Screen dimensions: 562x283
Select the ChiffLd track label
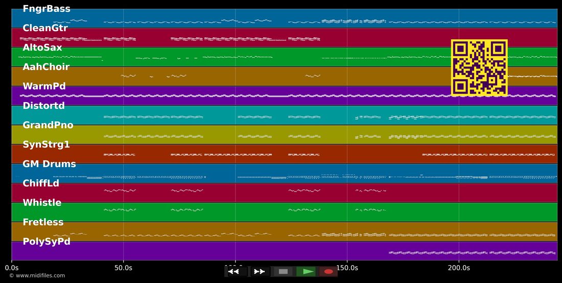pyautogui.click(x=41, y=183)
